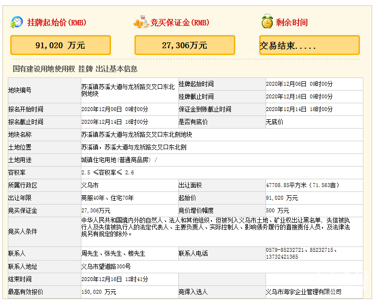Click the 91,020 万元 starting price box

[x=60, y=45]
